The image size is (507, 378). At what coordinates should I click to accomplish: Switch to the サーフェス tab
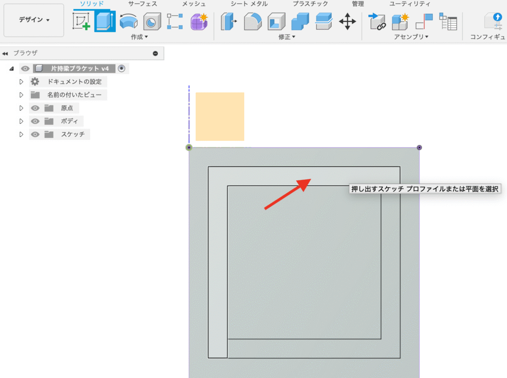click(143, 4)
